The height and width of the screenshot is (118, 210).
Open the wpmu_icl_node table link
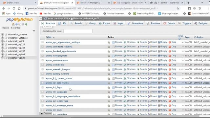tap(54, 110)
